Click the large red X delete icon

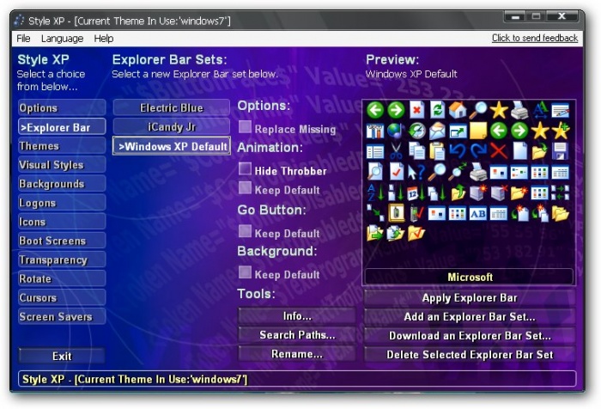click(x=499, y=151)
